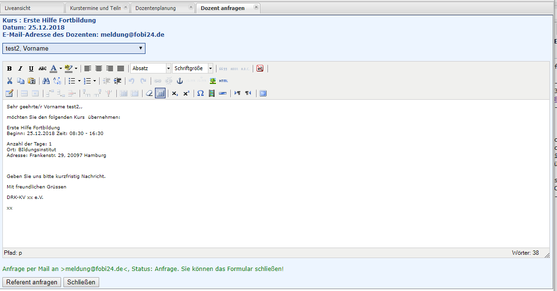The image size is (557, 291).
Task: Insert special character with Omega icon
Action: (x=200, y=94)
